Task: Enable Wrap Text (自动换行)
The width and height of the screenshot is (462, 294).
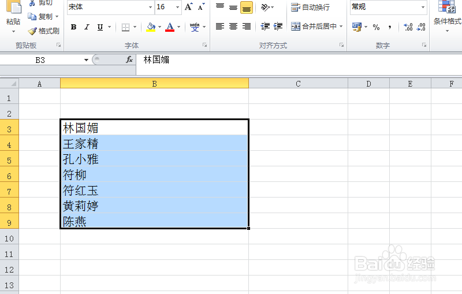Action: point(310,7)
